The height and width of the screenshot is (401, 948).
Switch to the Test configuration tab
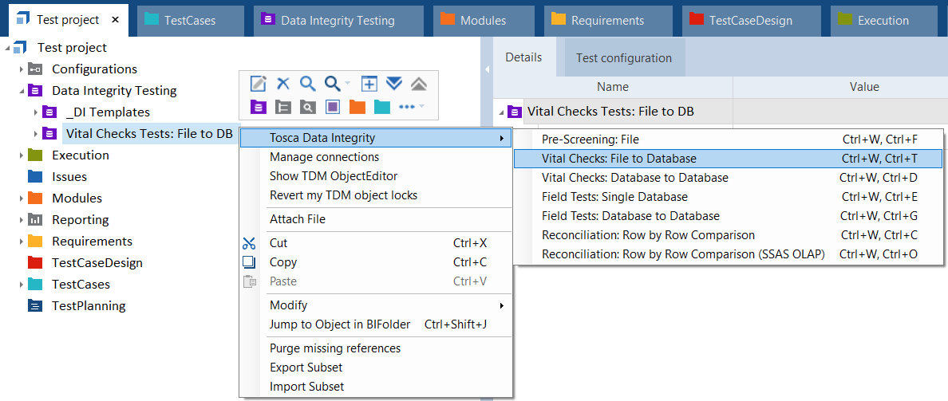tap(623, 58)
